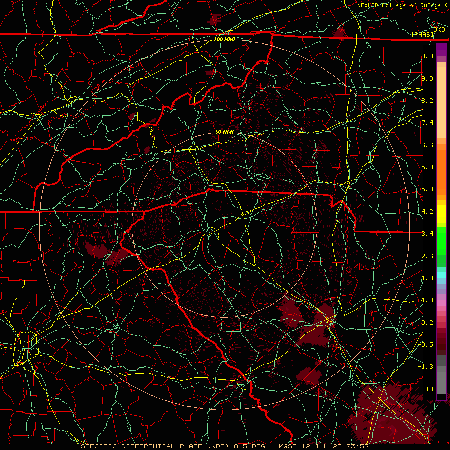Click the "0.5 DEG" elevation text
Viewport: 450px width, 450px height.
249,446
